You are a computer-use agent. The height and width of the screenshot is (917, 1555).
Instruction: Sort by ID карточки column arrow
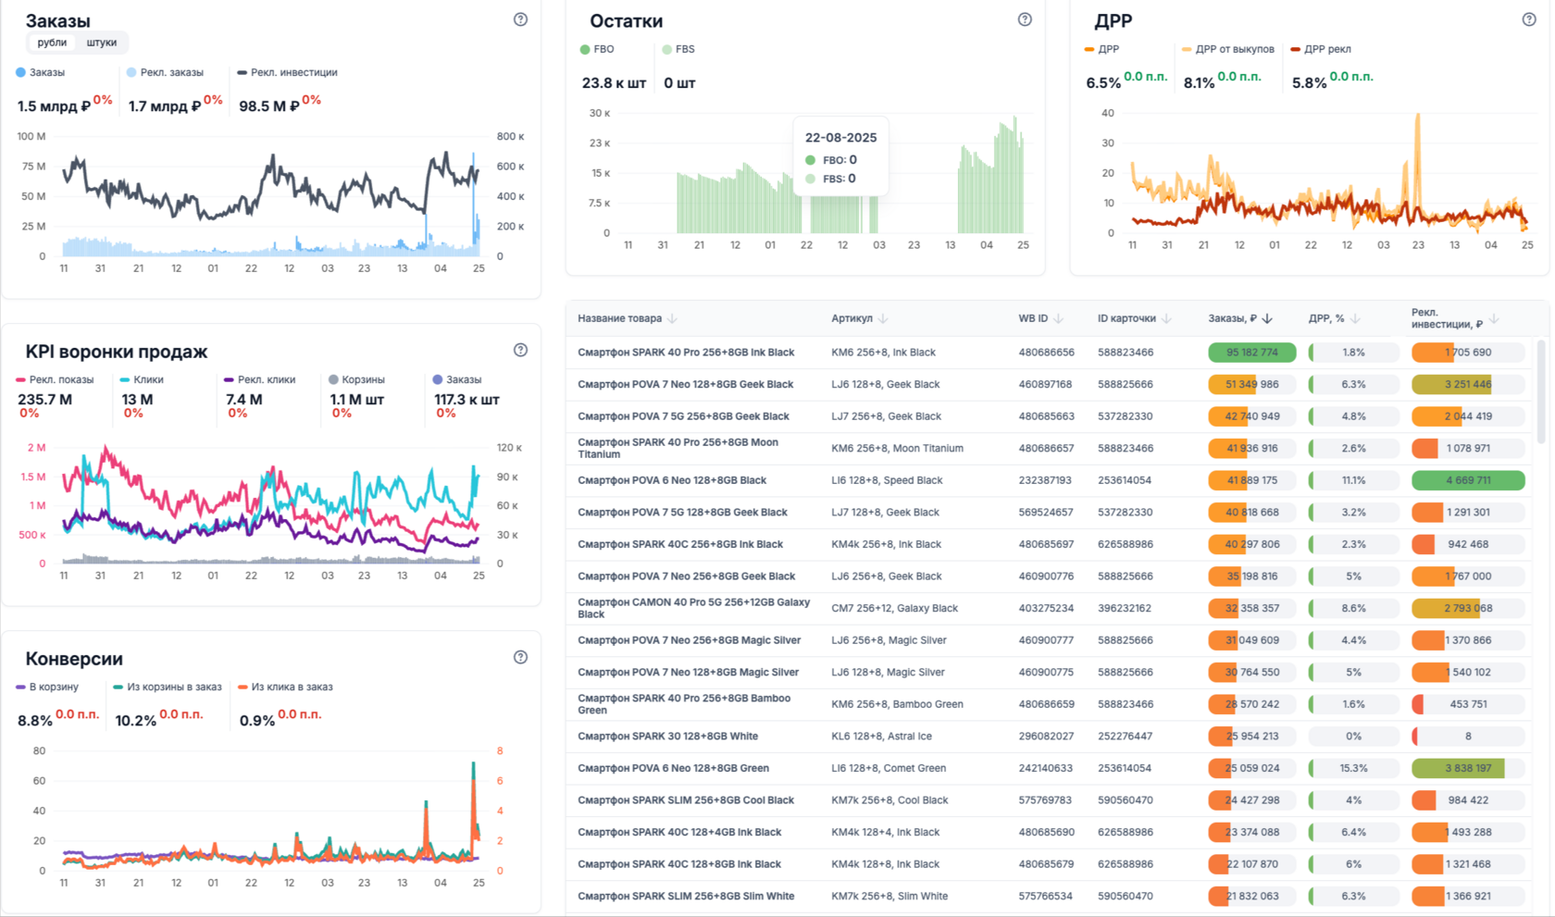1167,318
